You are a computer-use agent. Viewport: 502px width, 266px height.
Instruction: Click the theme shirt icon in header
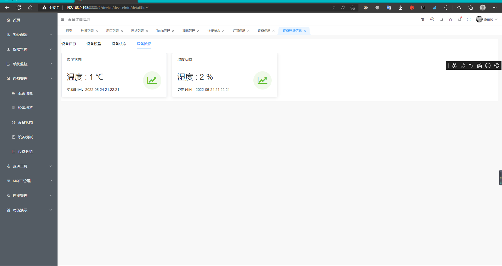coord(450,19)
